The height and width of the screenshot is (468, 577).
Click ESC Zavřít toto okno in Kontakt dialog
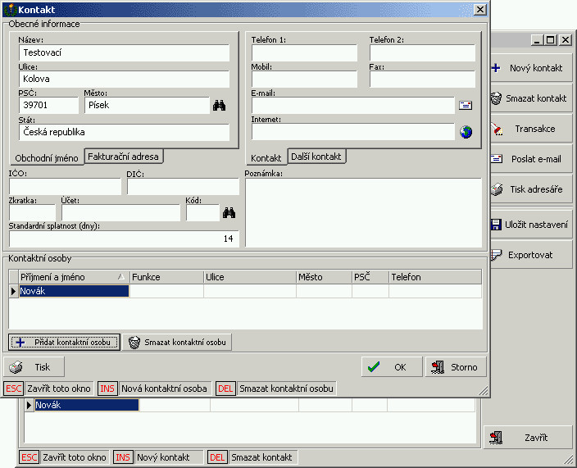pos(48,388)
